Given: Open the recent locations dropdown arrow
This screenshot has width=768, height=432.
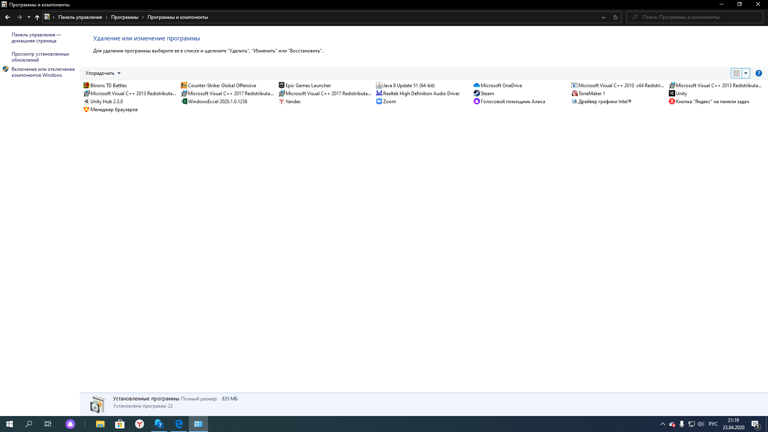Looking at the screenshot, I should (29, 17).
